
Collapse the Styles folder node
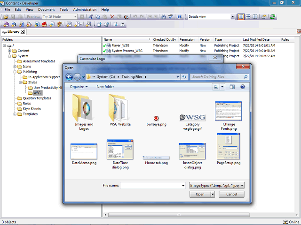[20, 82]
